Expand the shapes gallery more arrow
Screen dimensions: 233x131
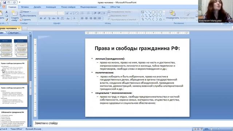(164, 19)
